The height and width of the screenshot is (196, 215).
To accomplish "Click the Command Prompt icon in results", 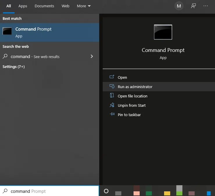I will [7, 31].
